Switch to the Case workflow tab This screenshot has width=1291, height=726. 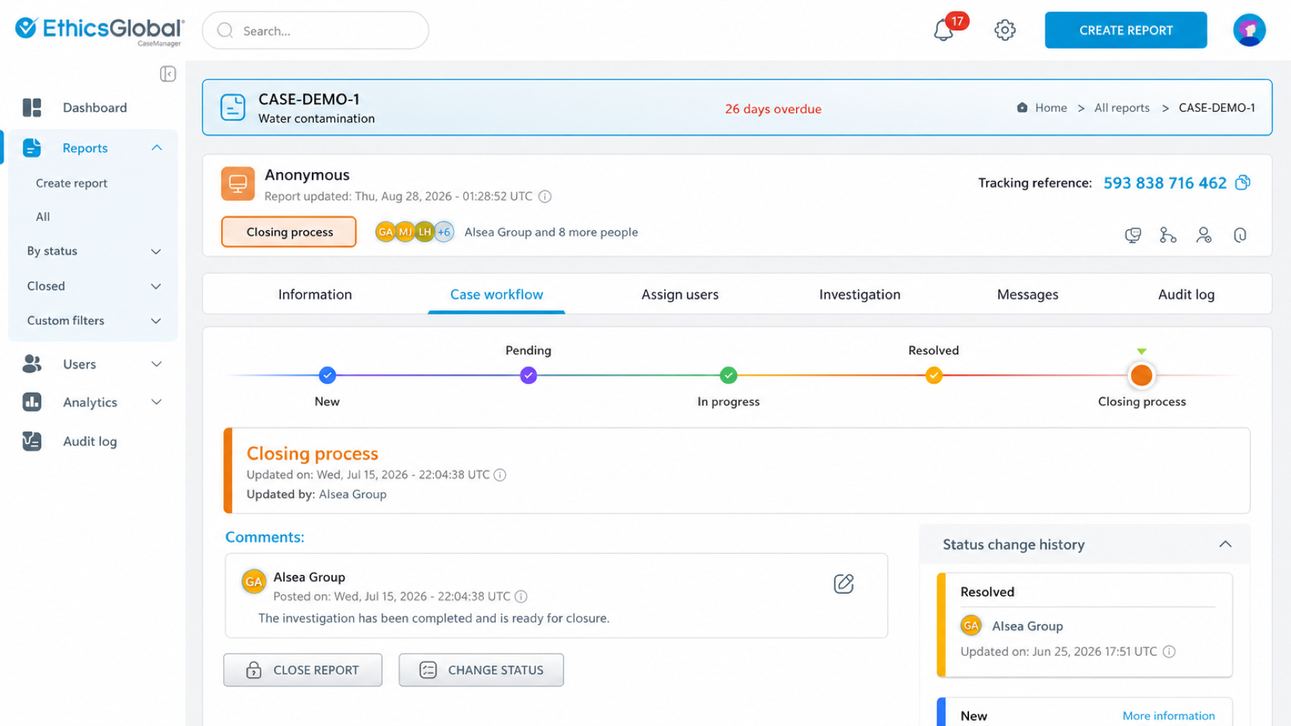[496, 295]
